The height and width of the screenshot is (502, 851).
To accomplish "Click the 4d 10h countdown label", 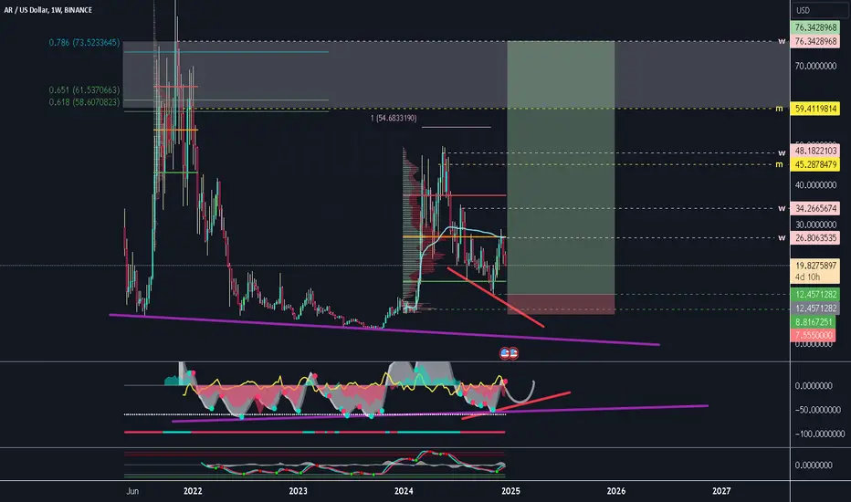I will click(x=807, y=277).
